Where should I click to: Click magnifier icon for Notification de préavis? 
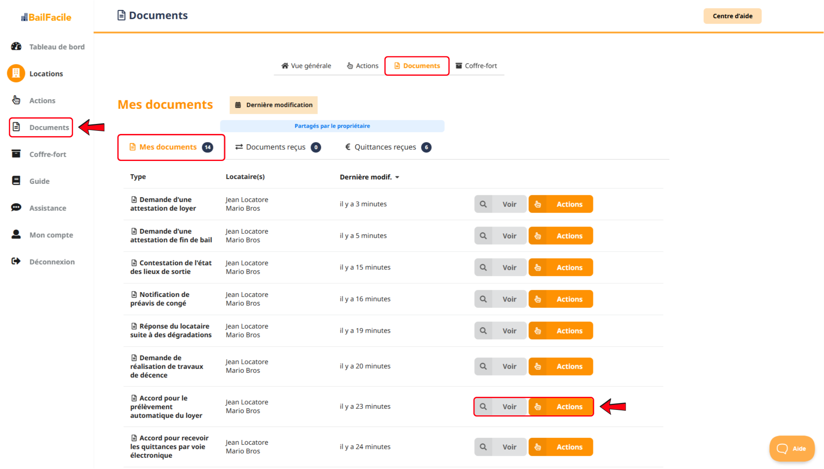pyautogui.click(x=483, y=299)
